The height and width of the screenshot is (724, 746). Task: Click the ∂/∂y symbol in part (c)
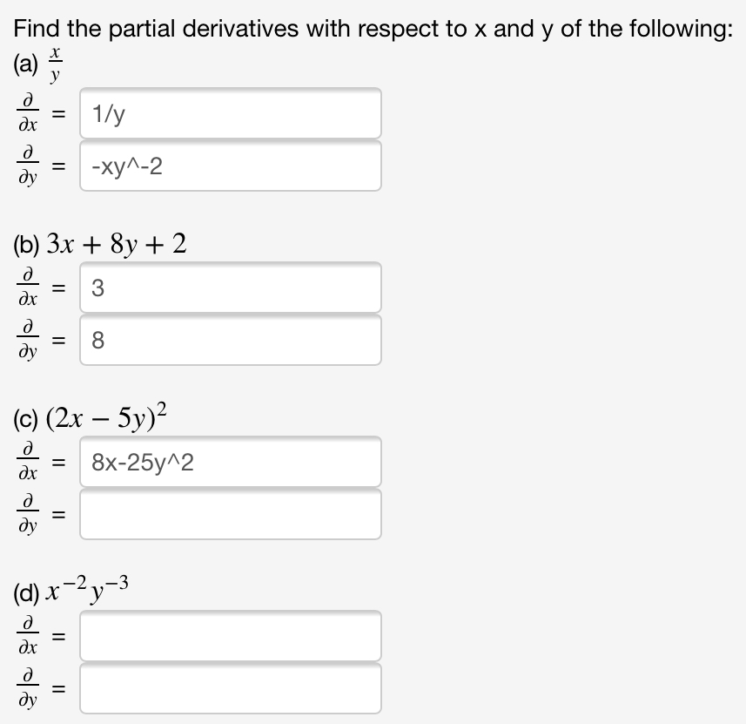(x=28, y=513)
